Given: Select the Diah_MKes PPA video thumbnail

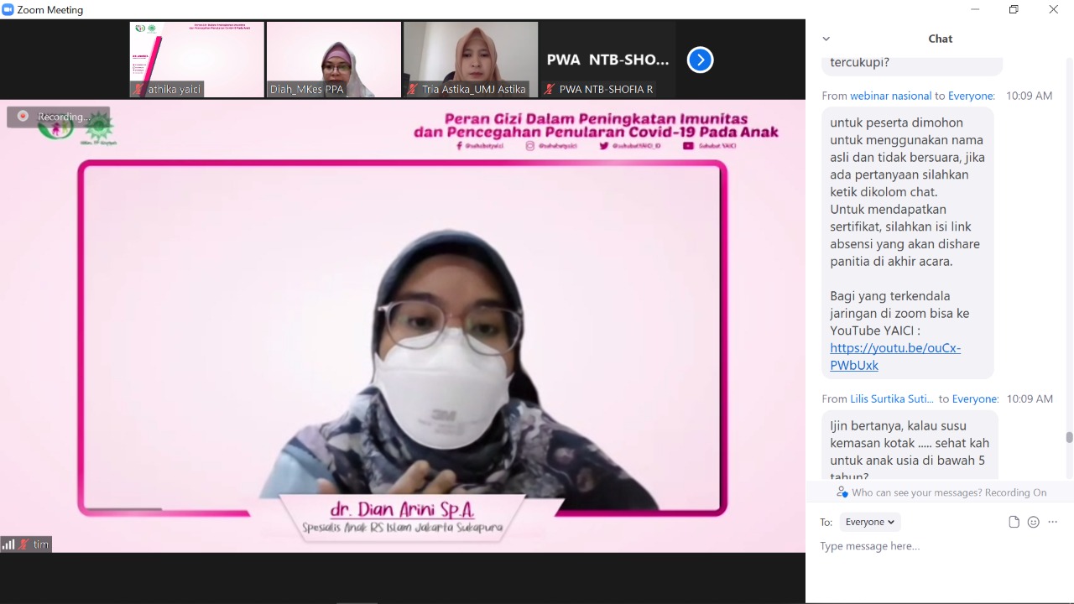Looking at the screenshot, I should pos(334,60).
